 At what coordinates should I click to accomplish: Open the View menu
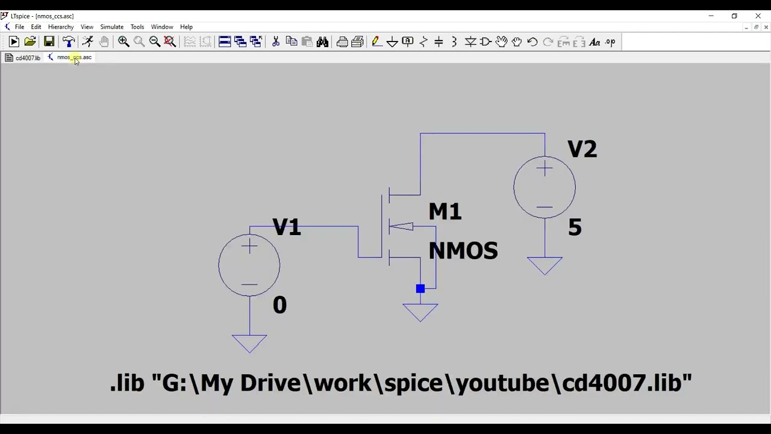tap(87, 27)
